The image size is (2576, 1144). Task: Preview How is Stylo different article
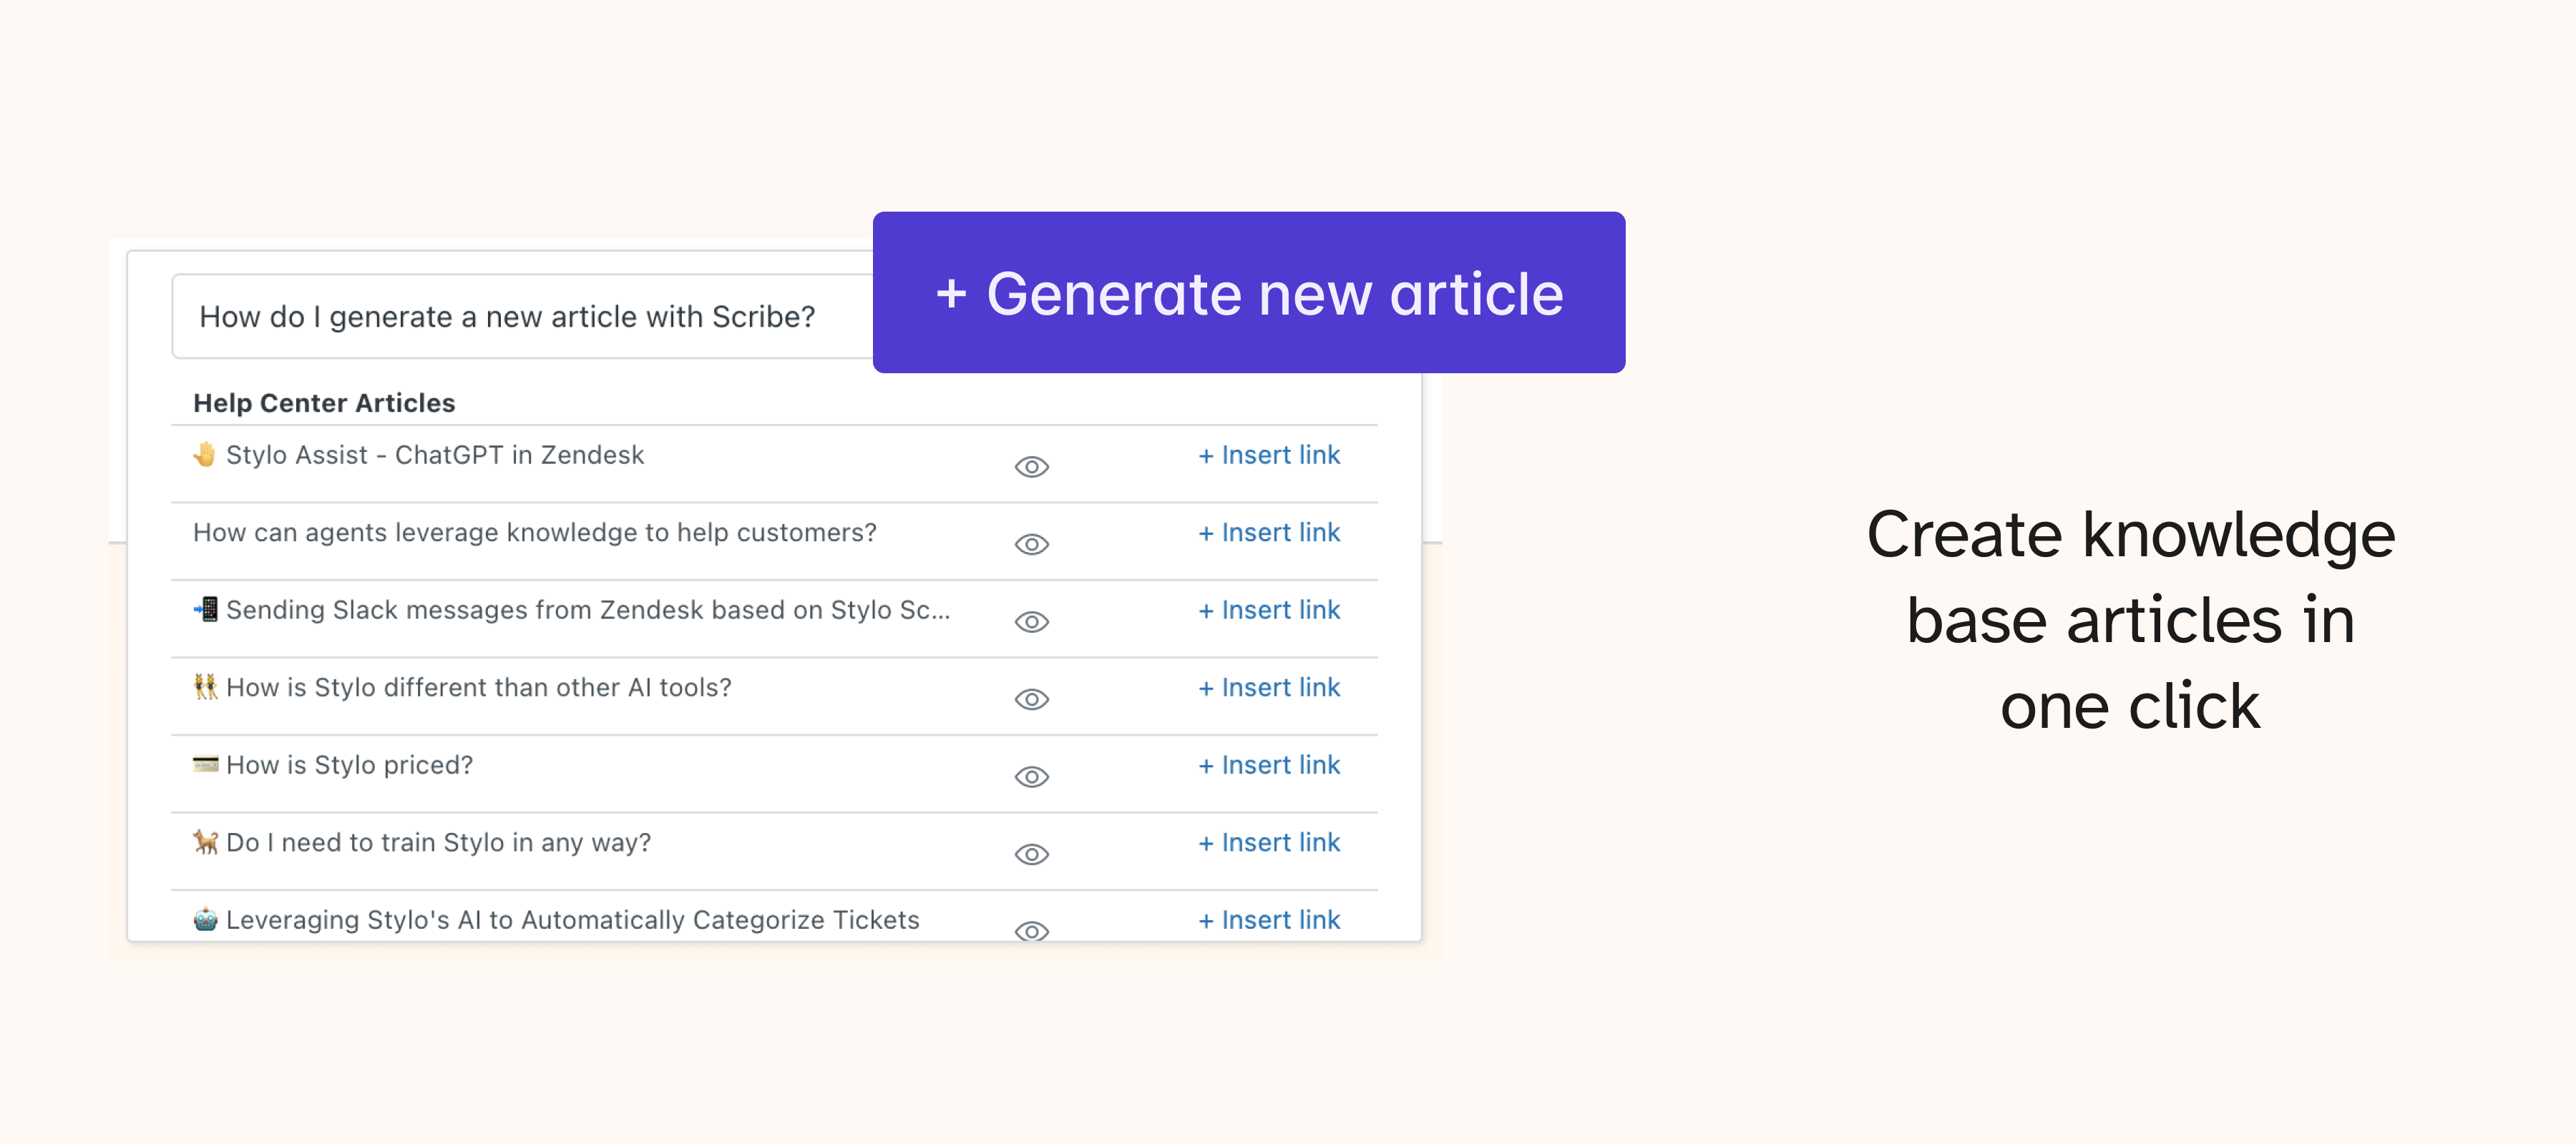[x=1031, y=699]
